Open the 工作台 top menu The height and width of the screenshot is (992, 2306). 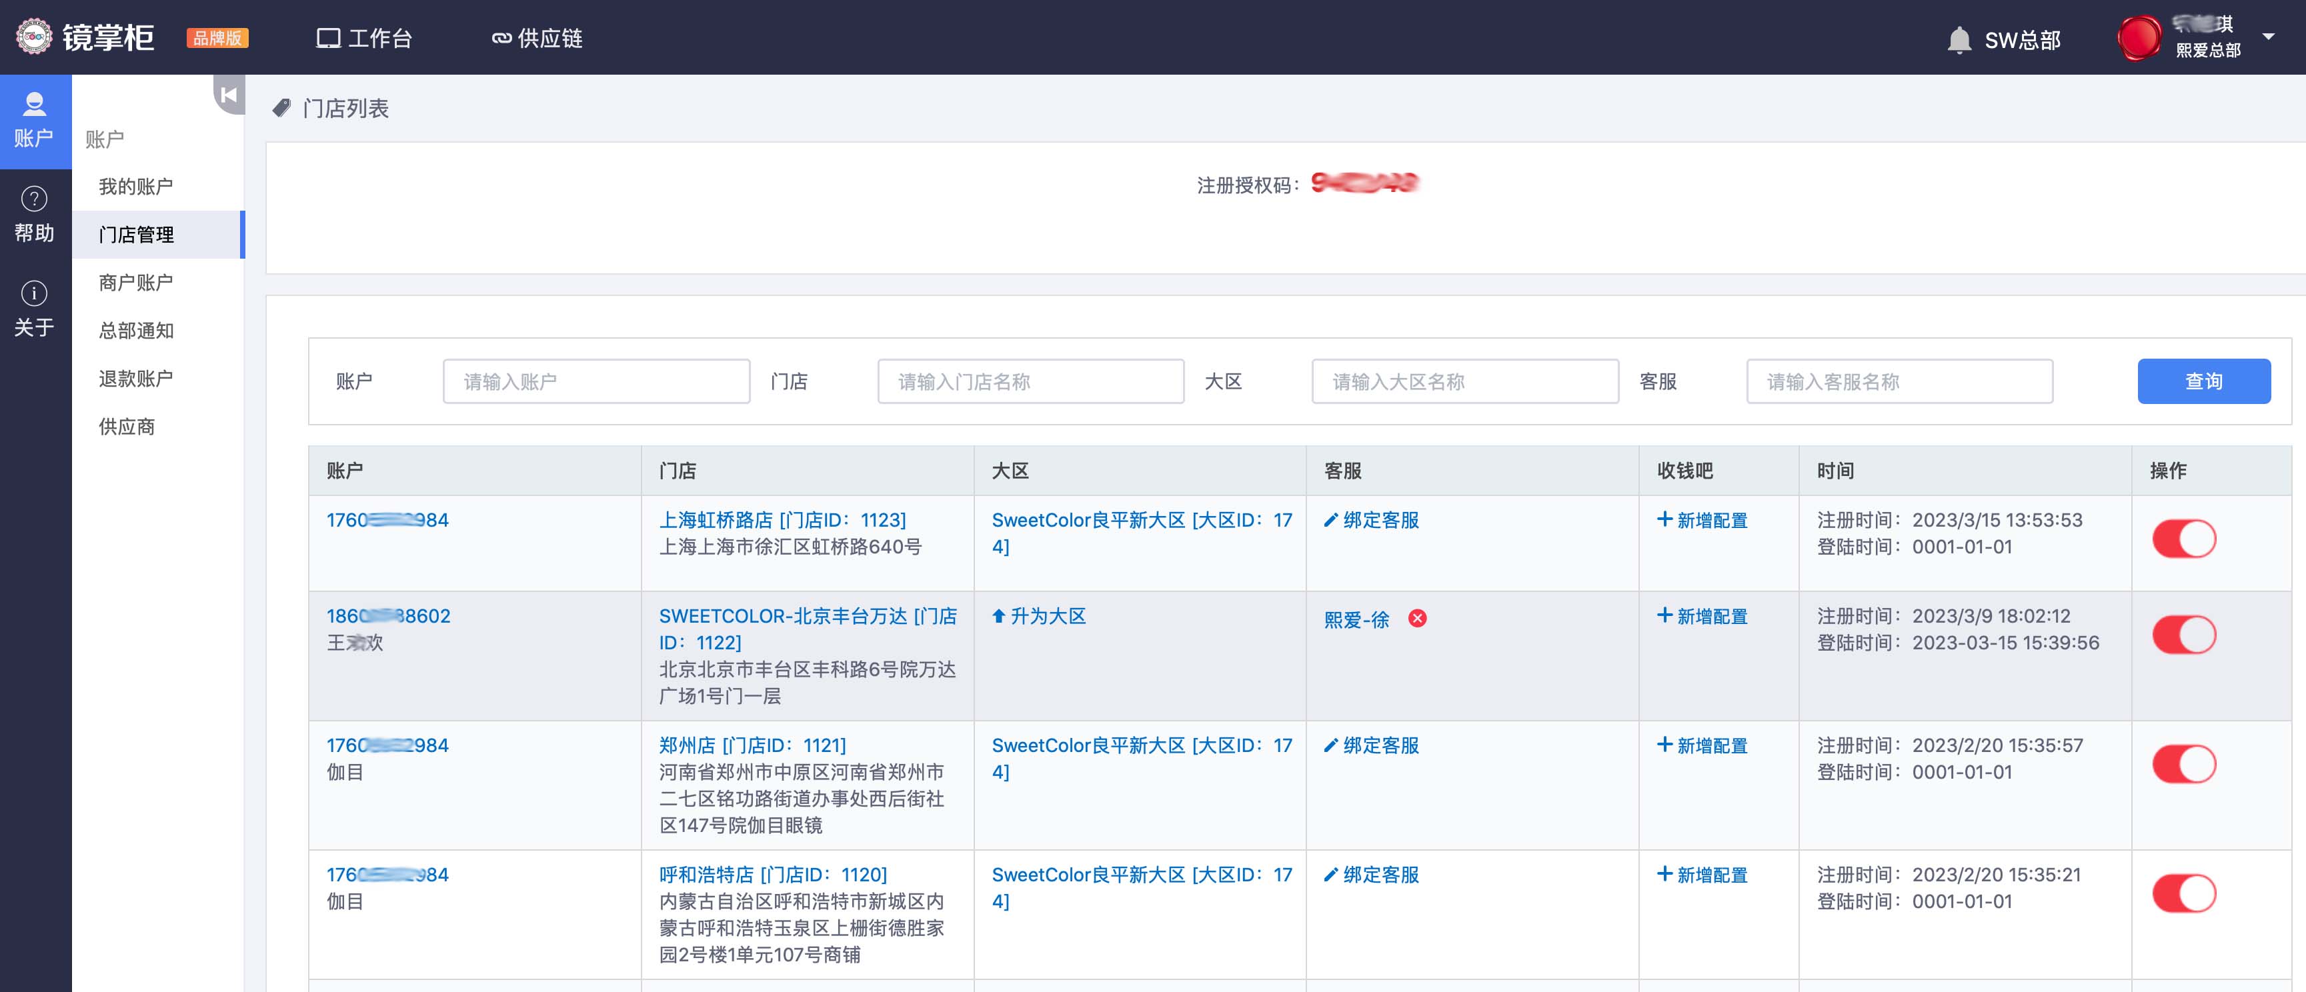click(364, 39)
